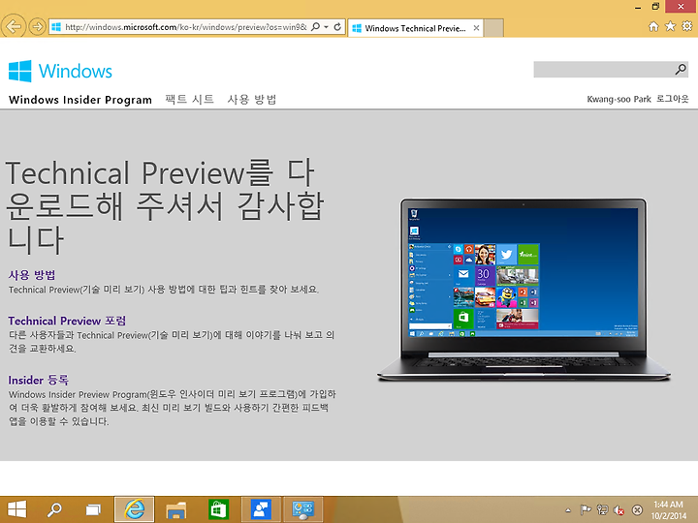
Task: Go back with the browser Back arrow
Action: [14, 27]
